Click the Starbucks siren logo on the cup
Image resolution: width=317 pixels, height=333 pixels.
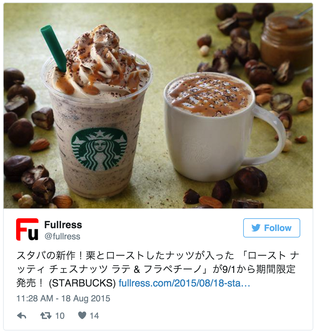(x=99, y=149)
